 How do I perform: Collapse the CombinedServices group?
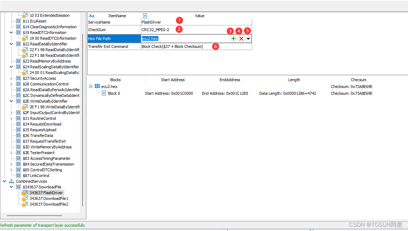tap(4, 181)
